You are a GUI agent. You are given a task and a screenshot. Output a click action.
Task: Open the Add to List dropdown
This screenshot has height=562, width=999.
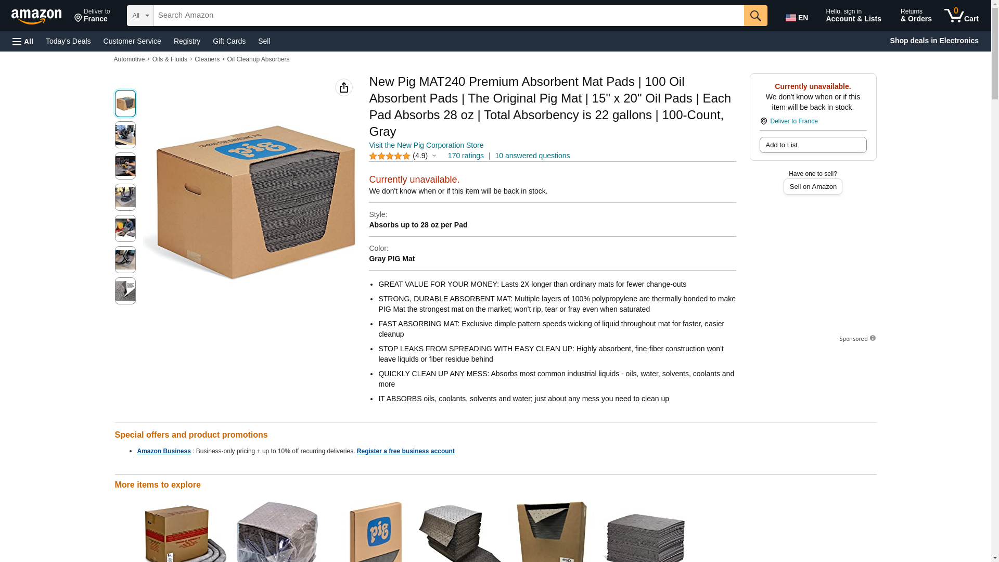tap(813, 145)
